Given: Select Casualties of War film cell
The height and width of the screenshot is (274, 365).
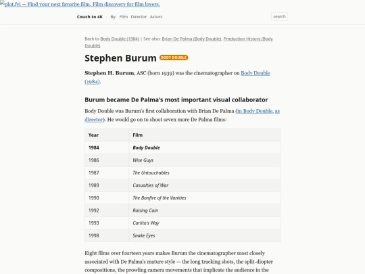Looking at the screenshot, I should (x=205, y=185).
